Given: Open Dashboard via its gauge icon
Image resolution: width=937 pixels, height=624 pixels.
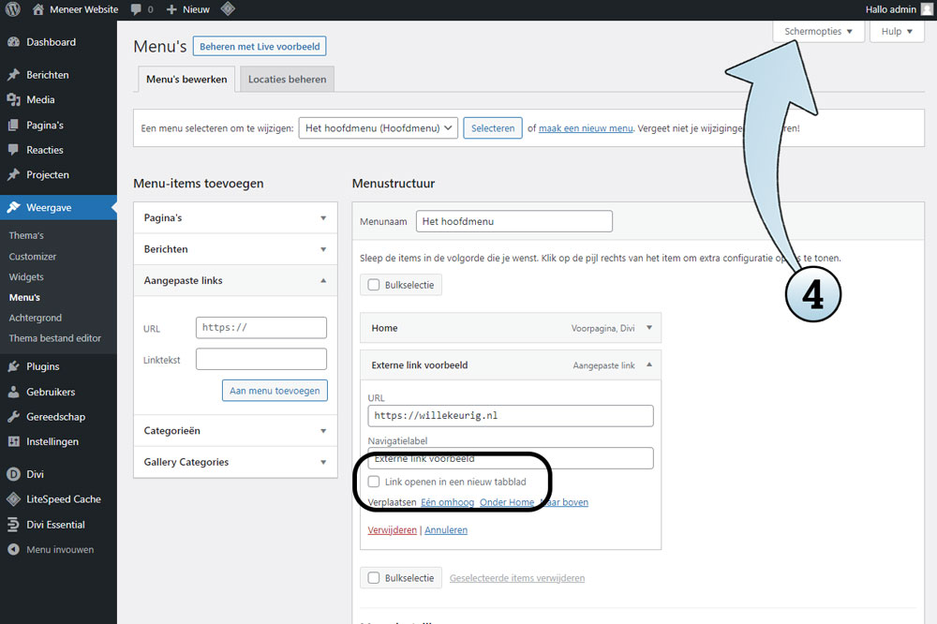Looking at the screenshot, I should coord(13,42).
